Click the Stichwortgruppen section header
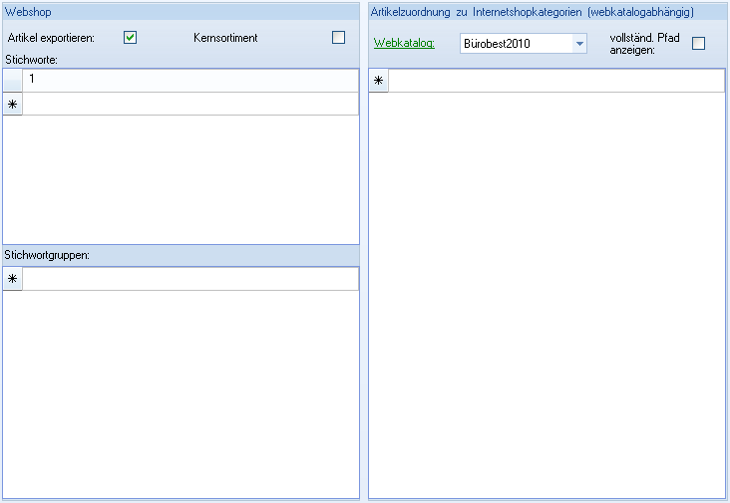The width and height of the screenshot is (730, 503). (47, 255)
